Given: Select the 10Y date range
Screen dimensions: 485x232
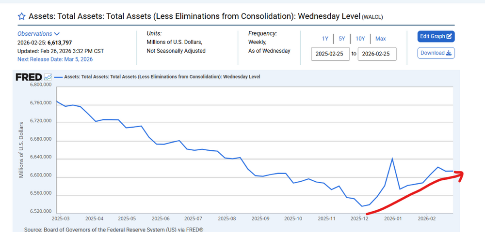Looking at the screenshot, I should tap(360, 39).
